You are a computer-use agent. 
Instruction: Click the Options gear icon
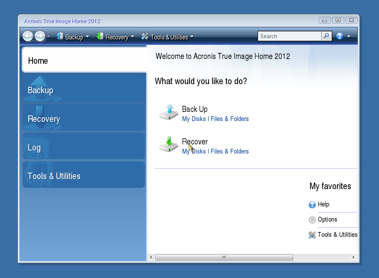312,220
